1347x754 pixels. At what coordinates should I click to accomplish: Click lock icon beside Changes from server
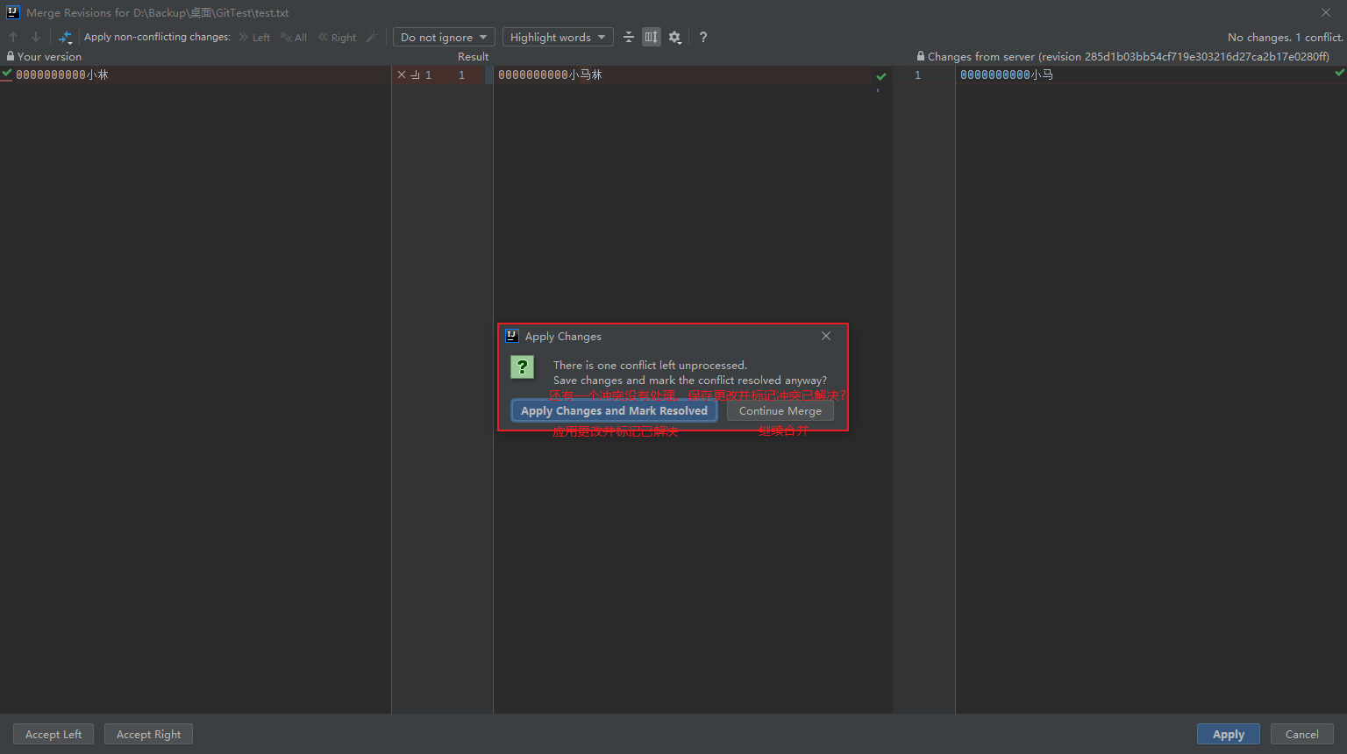point(921,56)
